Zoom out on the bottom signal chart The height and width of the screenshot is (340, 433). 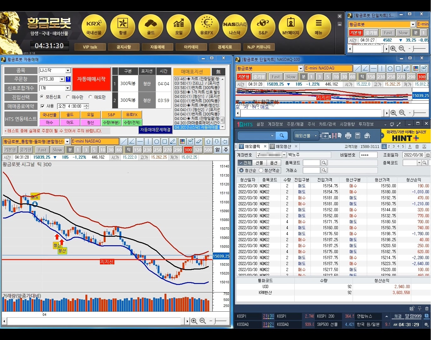203,321
